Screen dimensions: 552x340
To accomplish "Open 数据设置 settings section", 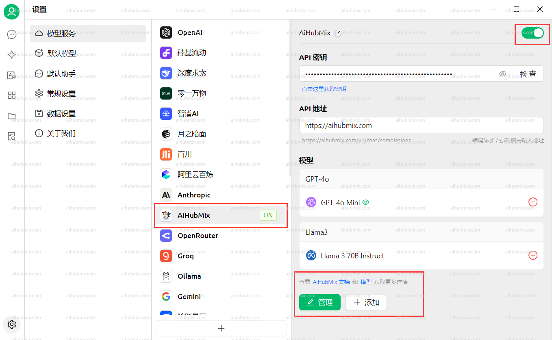I will click(88, 113).
